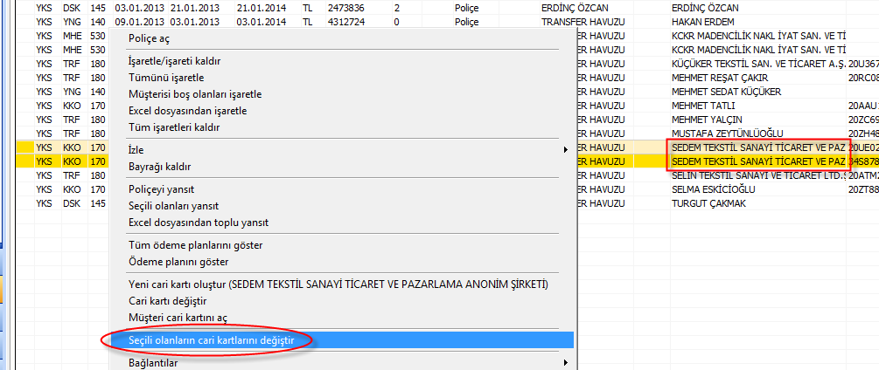Image resolution: width=879 pixels, height=370 pixels.
Task: Select 'Poliçe aç' from context menu
Action: pos(150,39)
